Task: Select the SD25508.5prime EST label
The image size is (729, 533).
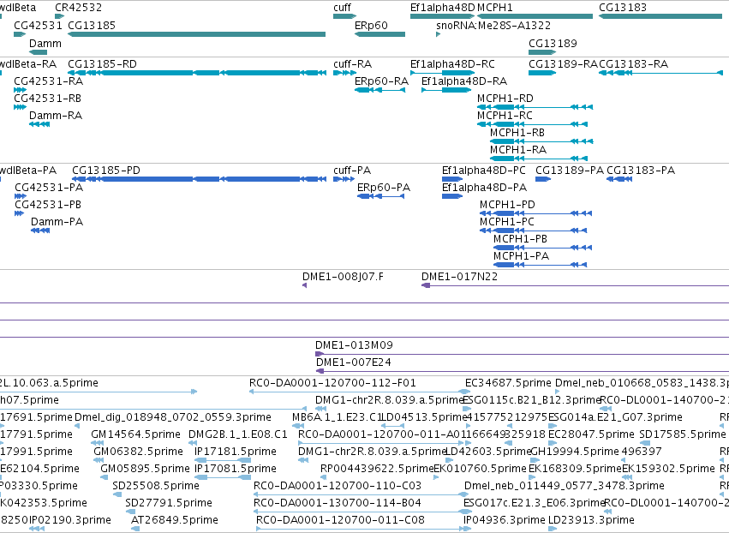Action: [156, 486]
